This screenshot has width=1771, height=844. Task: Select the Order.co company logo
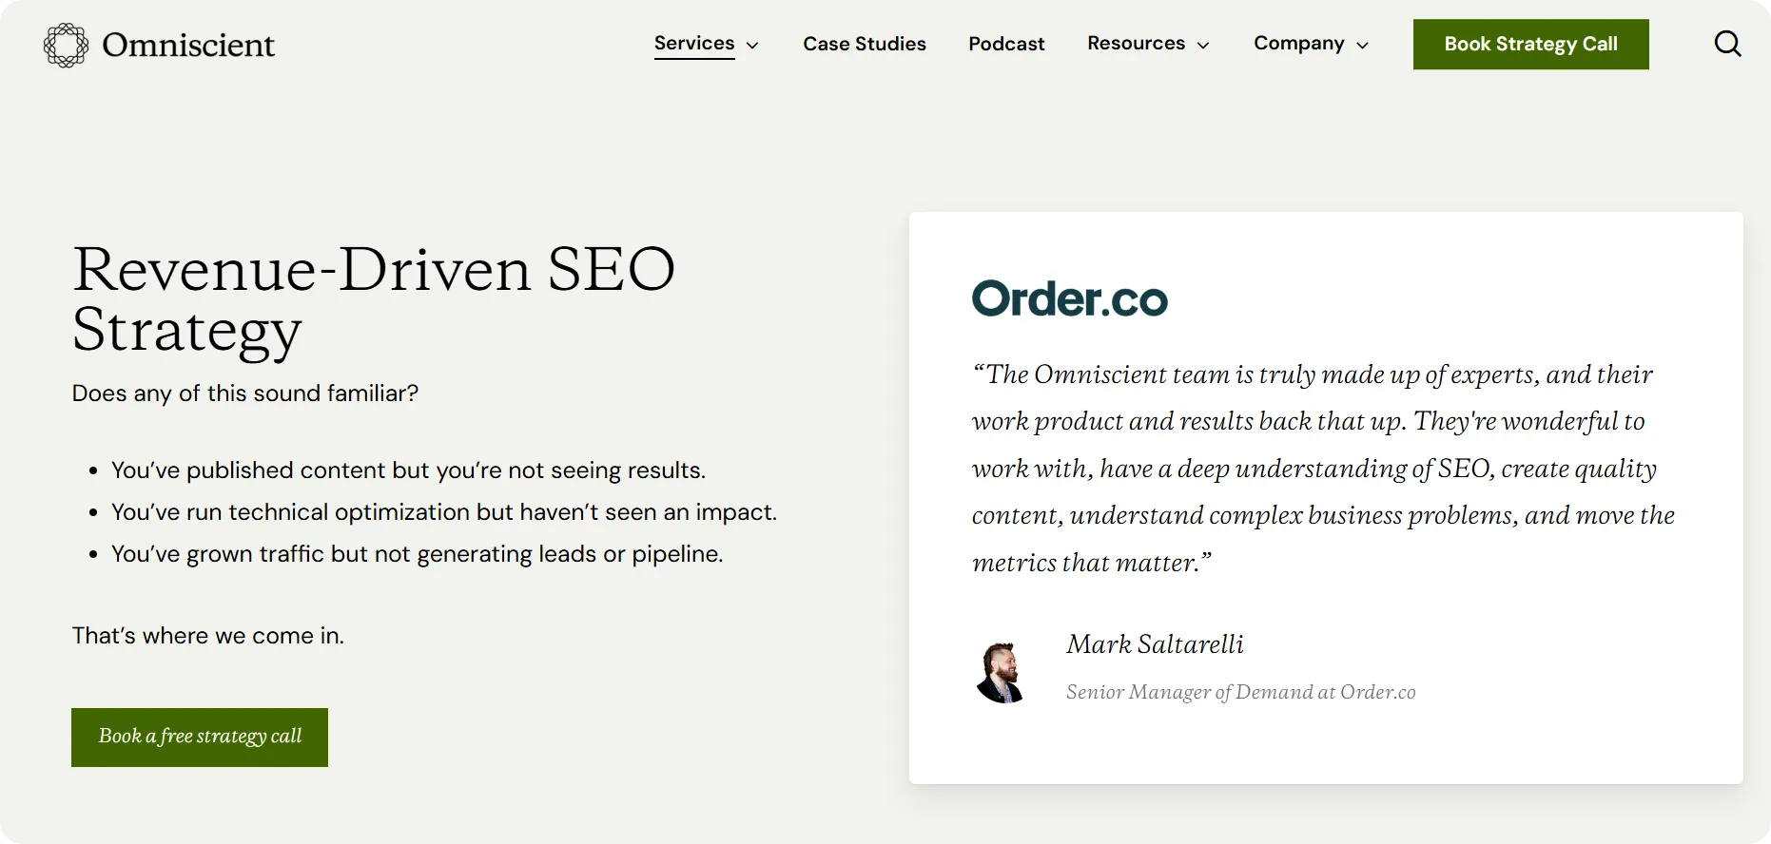(1071, 298)
